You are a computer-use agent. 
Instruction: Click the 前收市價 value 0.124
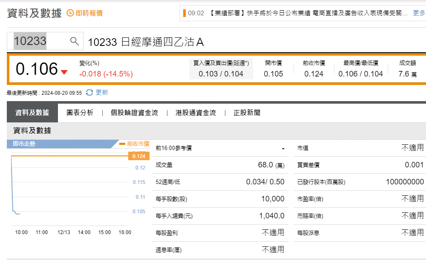click(x=314, y=73)
